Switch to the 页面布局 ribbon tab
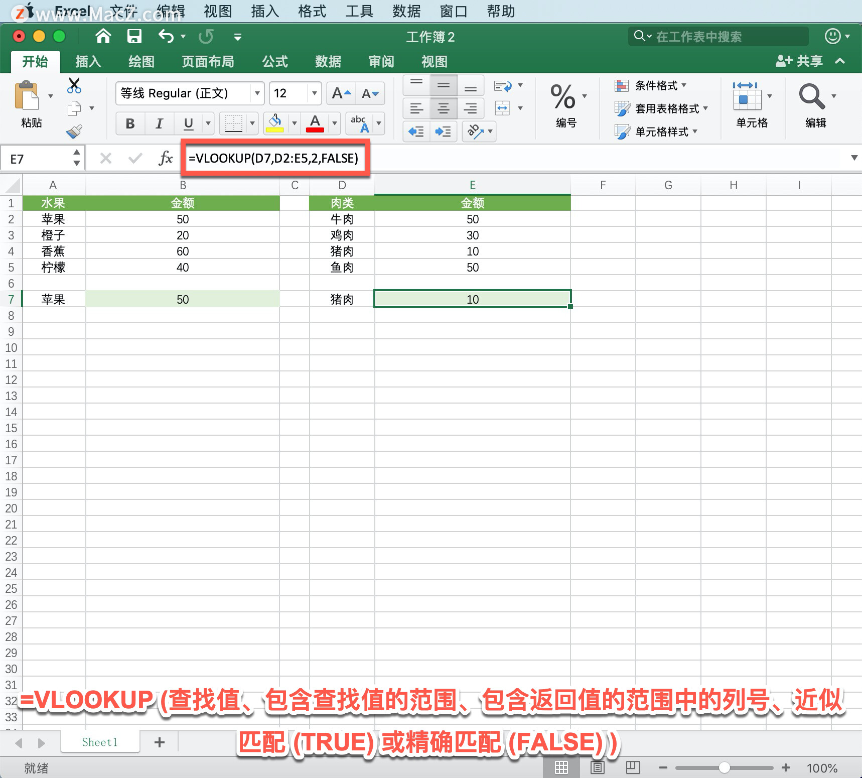This screenshot has height=778, width=862. pyautogui.click(x=208, y=62)
